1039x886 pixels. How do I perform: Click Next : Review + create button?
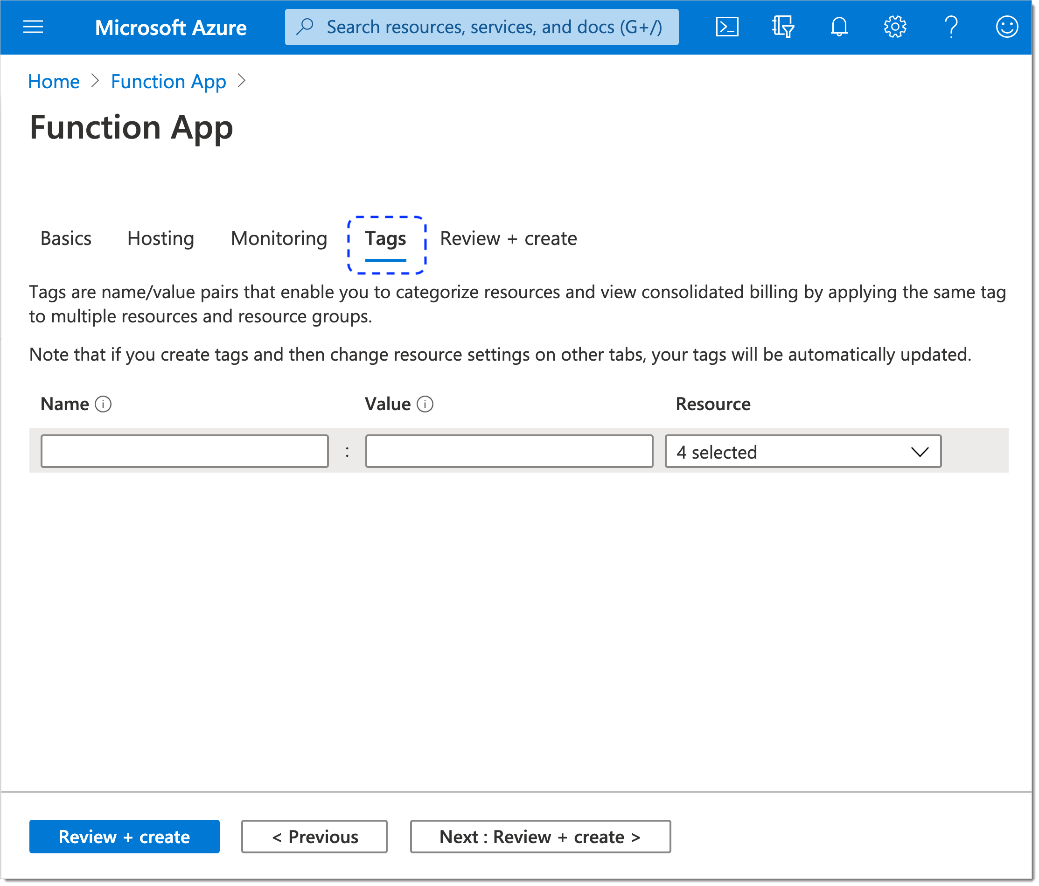coord(541,837)
